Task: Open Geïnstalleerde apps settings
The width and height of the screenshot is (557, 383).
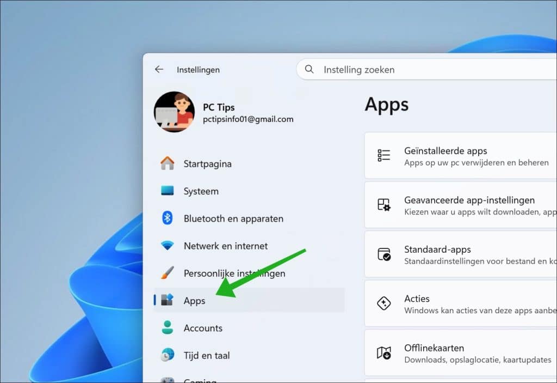Action: pos(462,155)
